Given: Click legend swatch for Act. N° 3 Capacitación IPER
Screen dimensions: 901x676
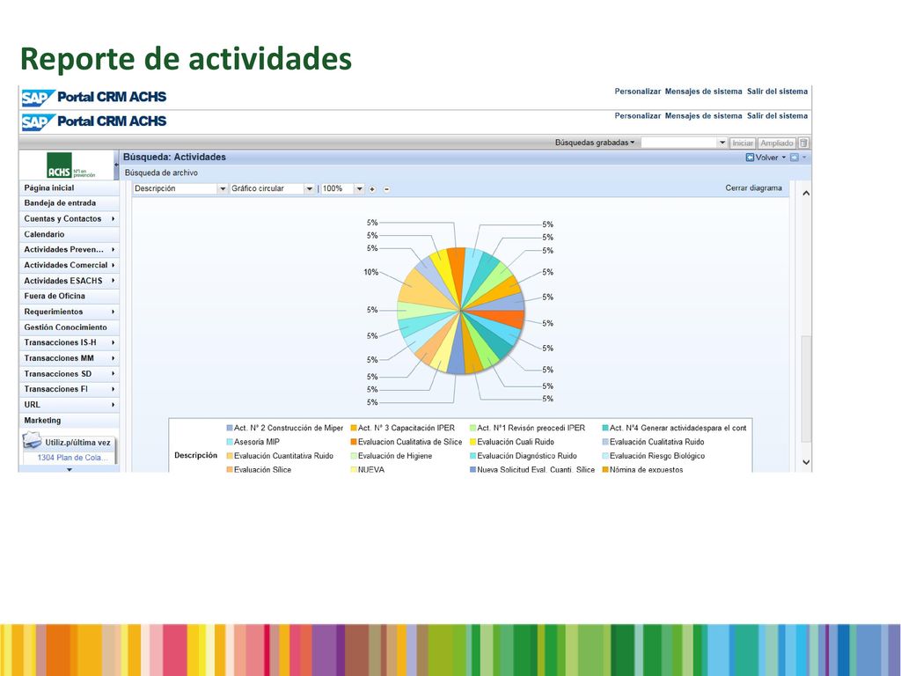Looking at the screenshot, I should (354, 428).
